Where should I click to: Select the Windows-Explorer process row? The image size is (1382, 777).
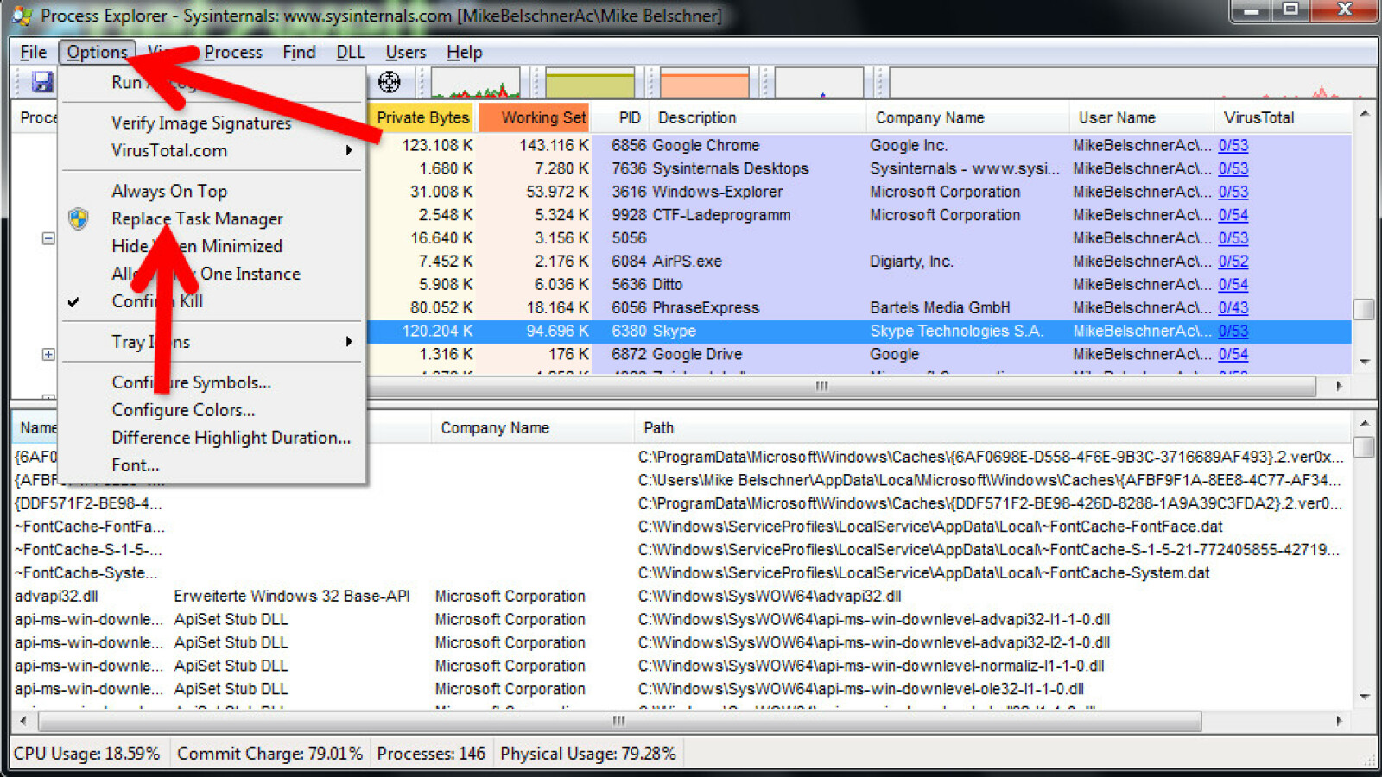click(859, 192)
